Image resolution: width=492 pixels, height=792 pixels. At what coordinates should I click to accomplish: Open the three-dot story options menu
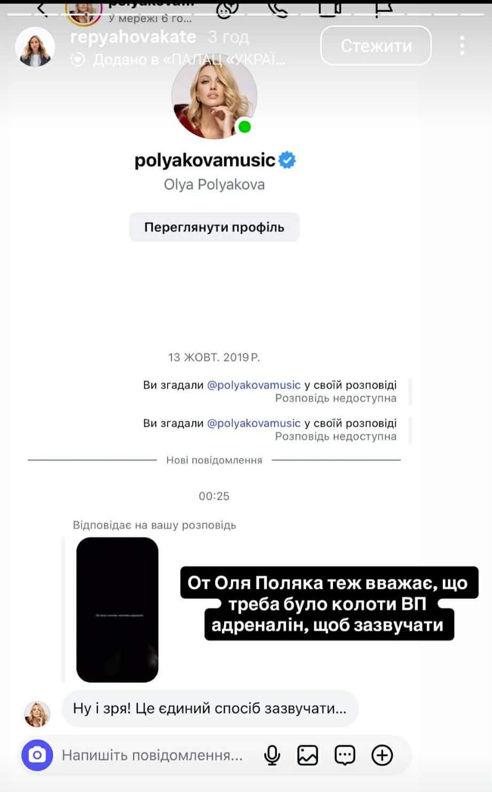[x=462, y=46]
